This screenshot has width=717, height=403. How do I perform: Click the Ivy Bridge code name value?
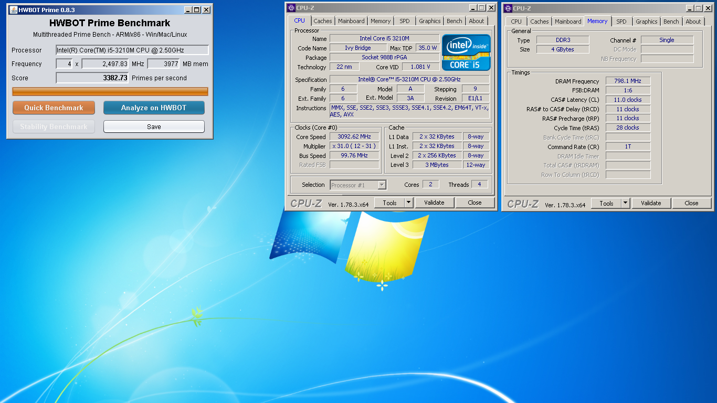click(358, 48)
